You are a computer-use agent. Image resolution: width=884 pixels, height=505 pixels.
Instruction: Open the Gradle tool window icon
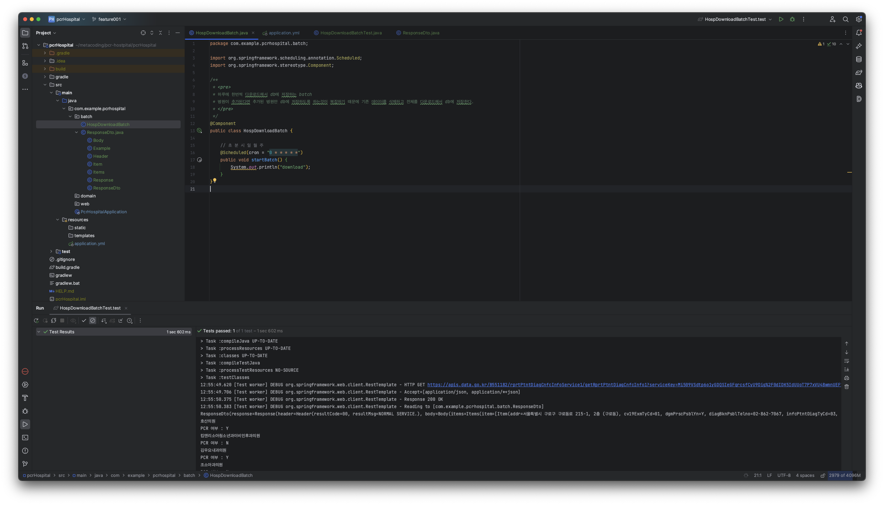[859, 72]
